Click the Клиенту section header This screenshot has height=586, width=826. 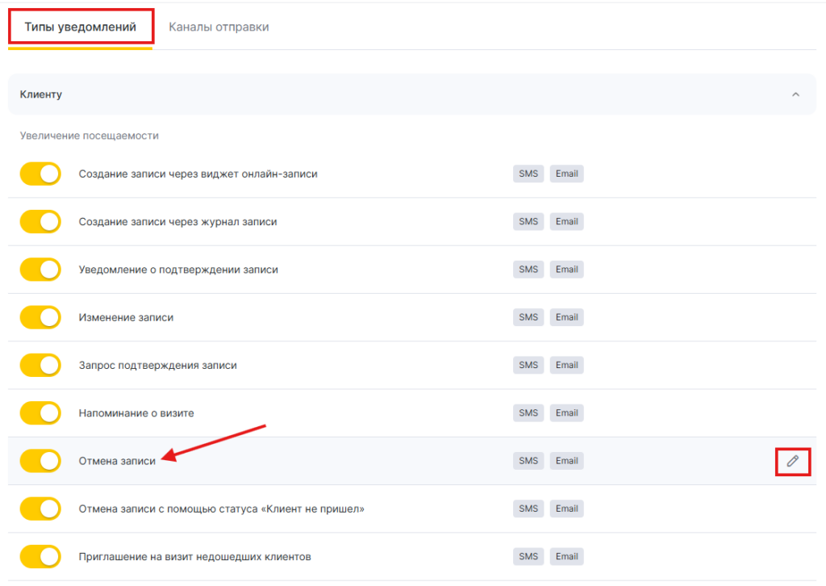pos(41,94)
